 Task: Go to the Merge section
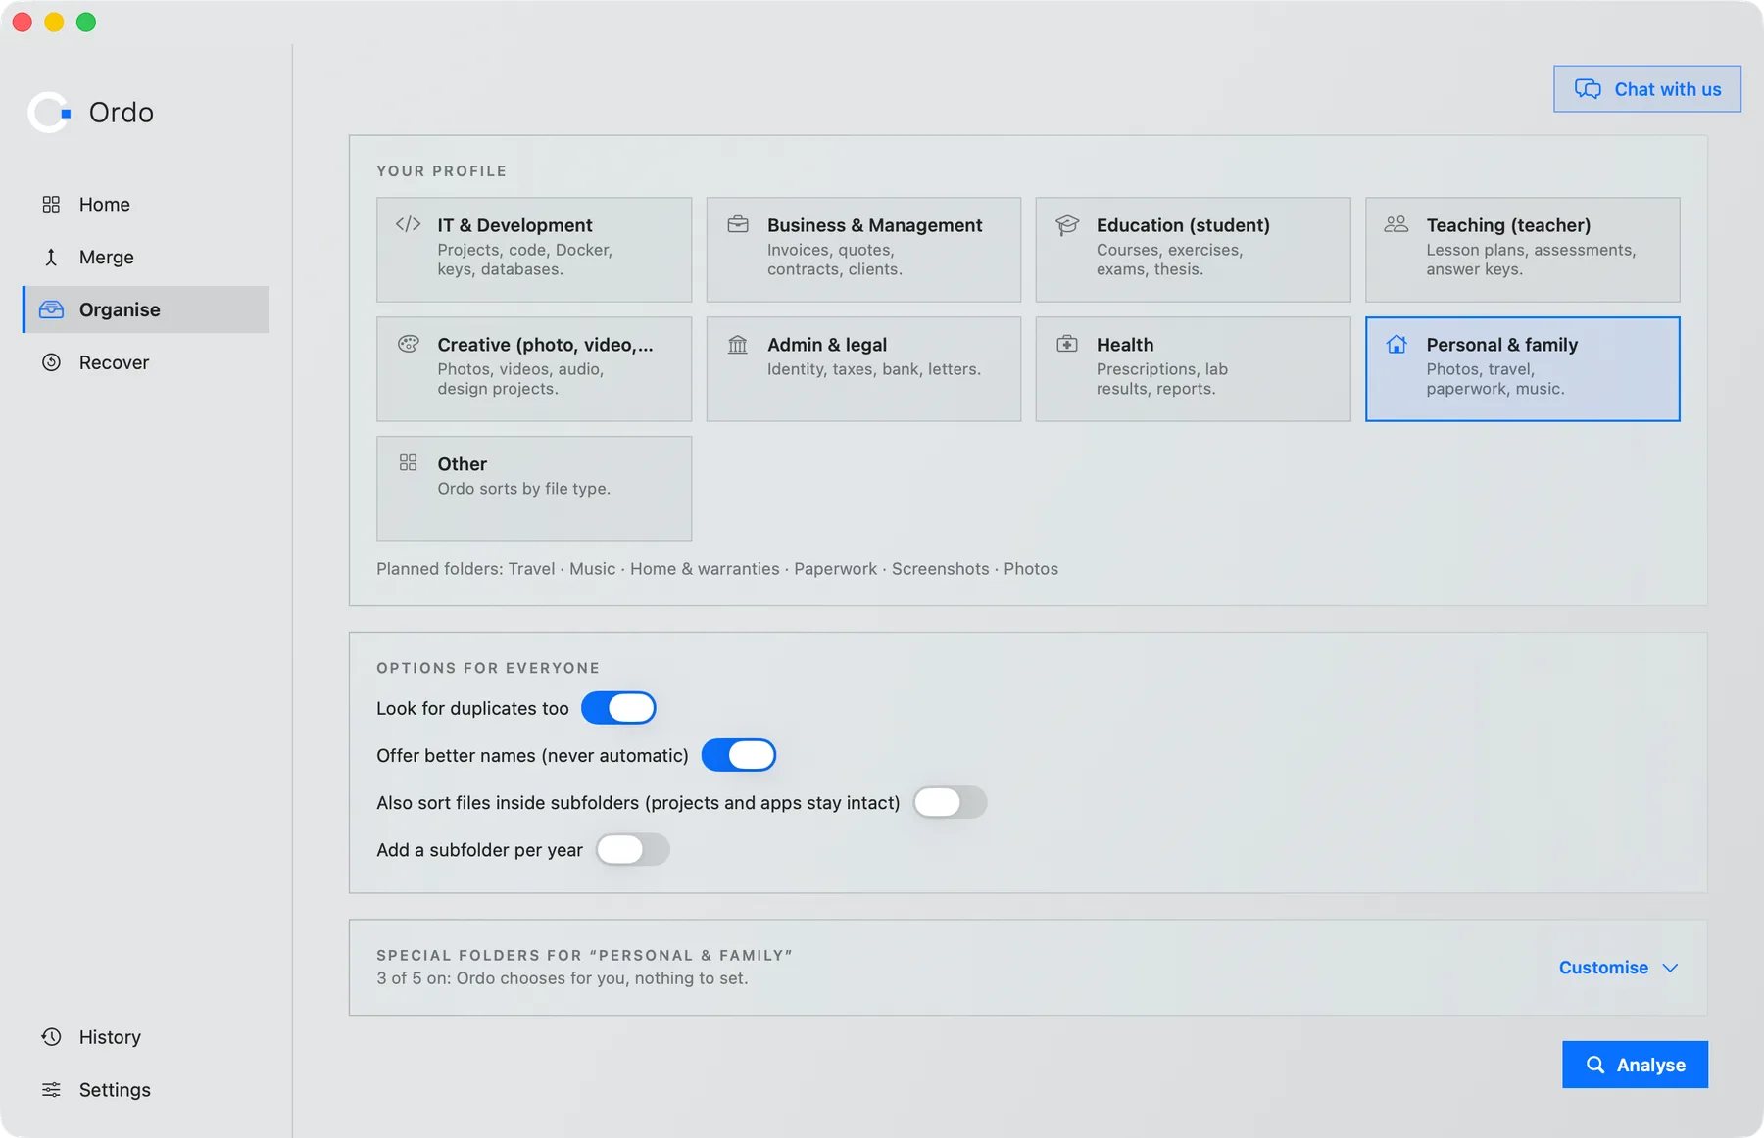click(146, 257)
